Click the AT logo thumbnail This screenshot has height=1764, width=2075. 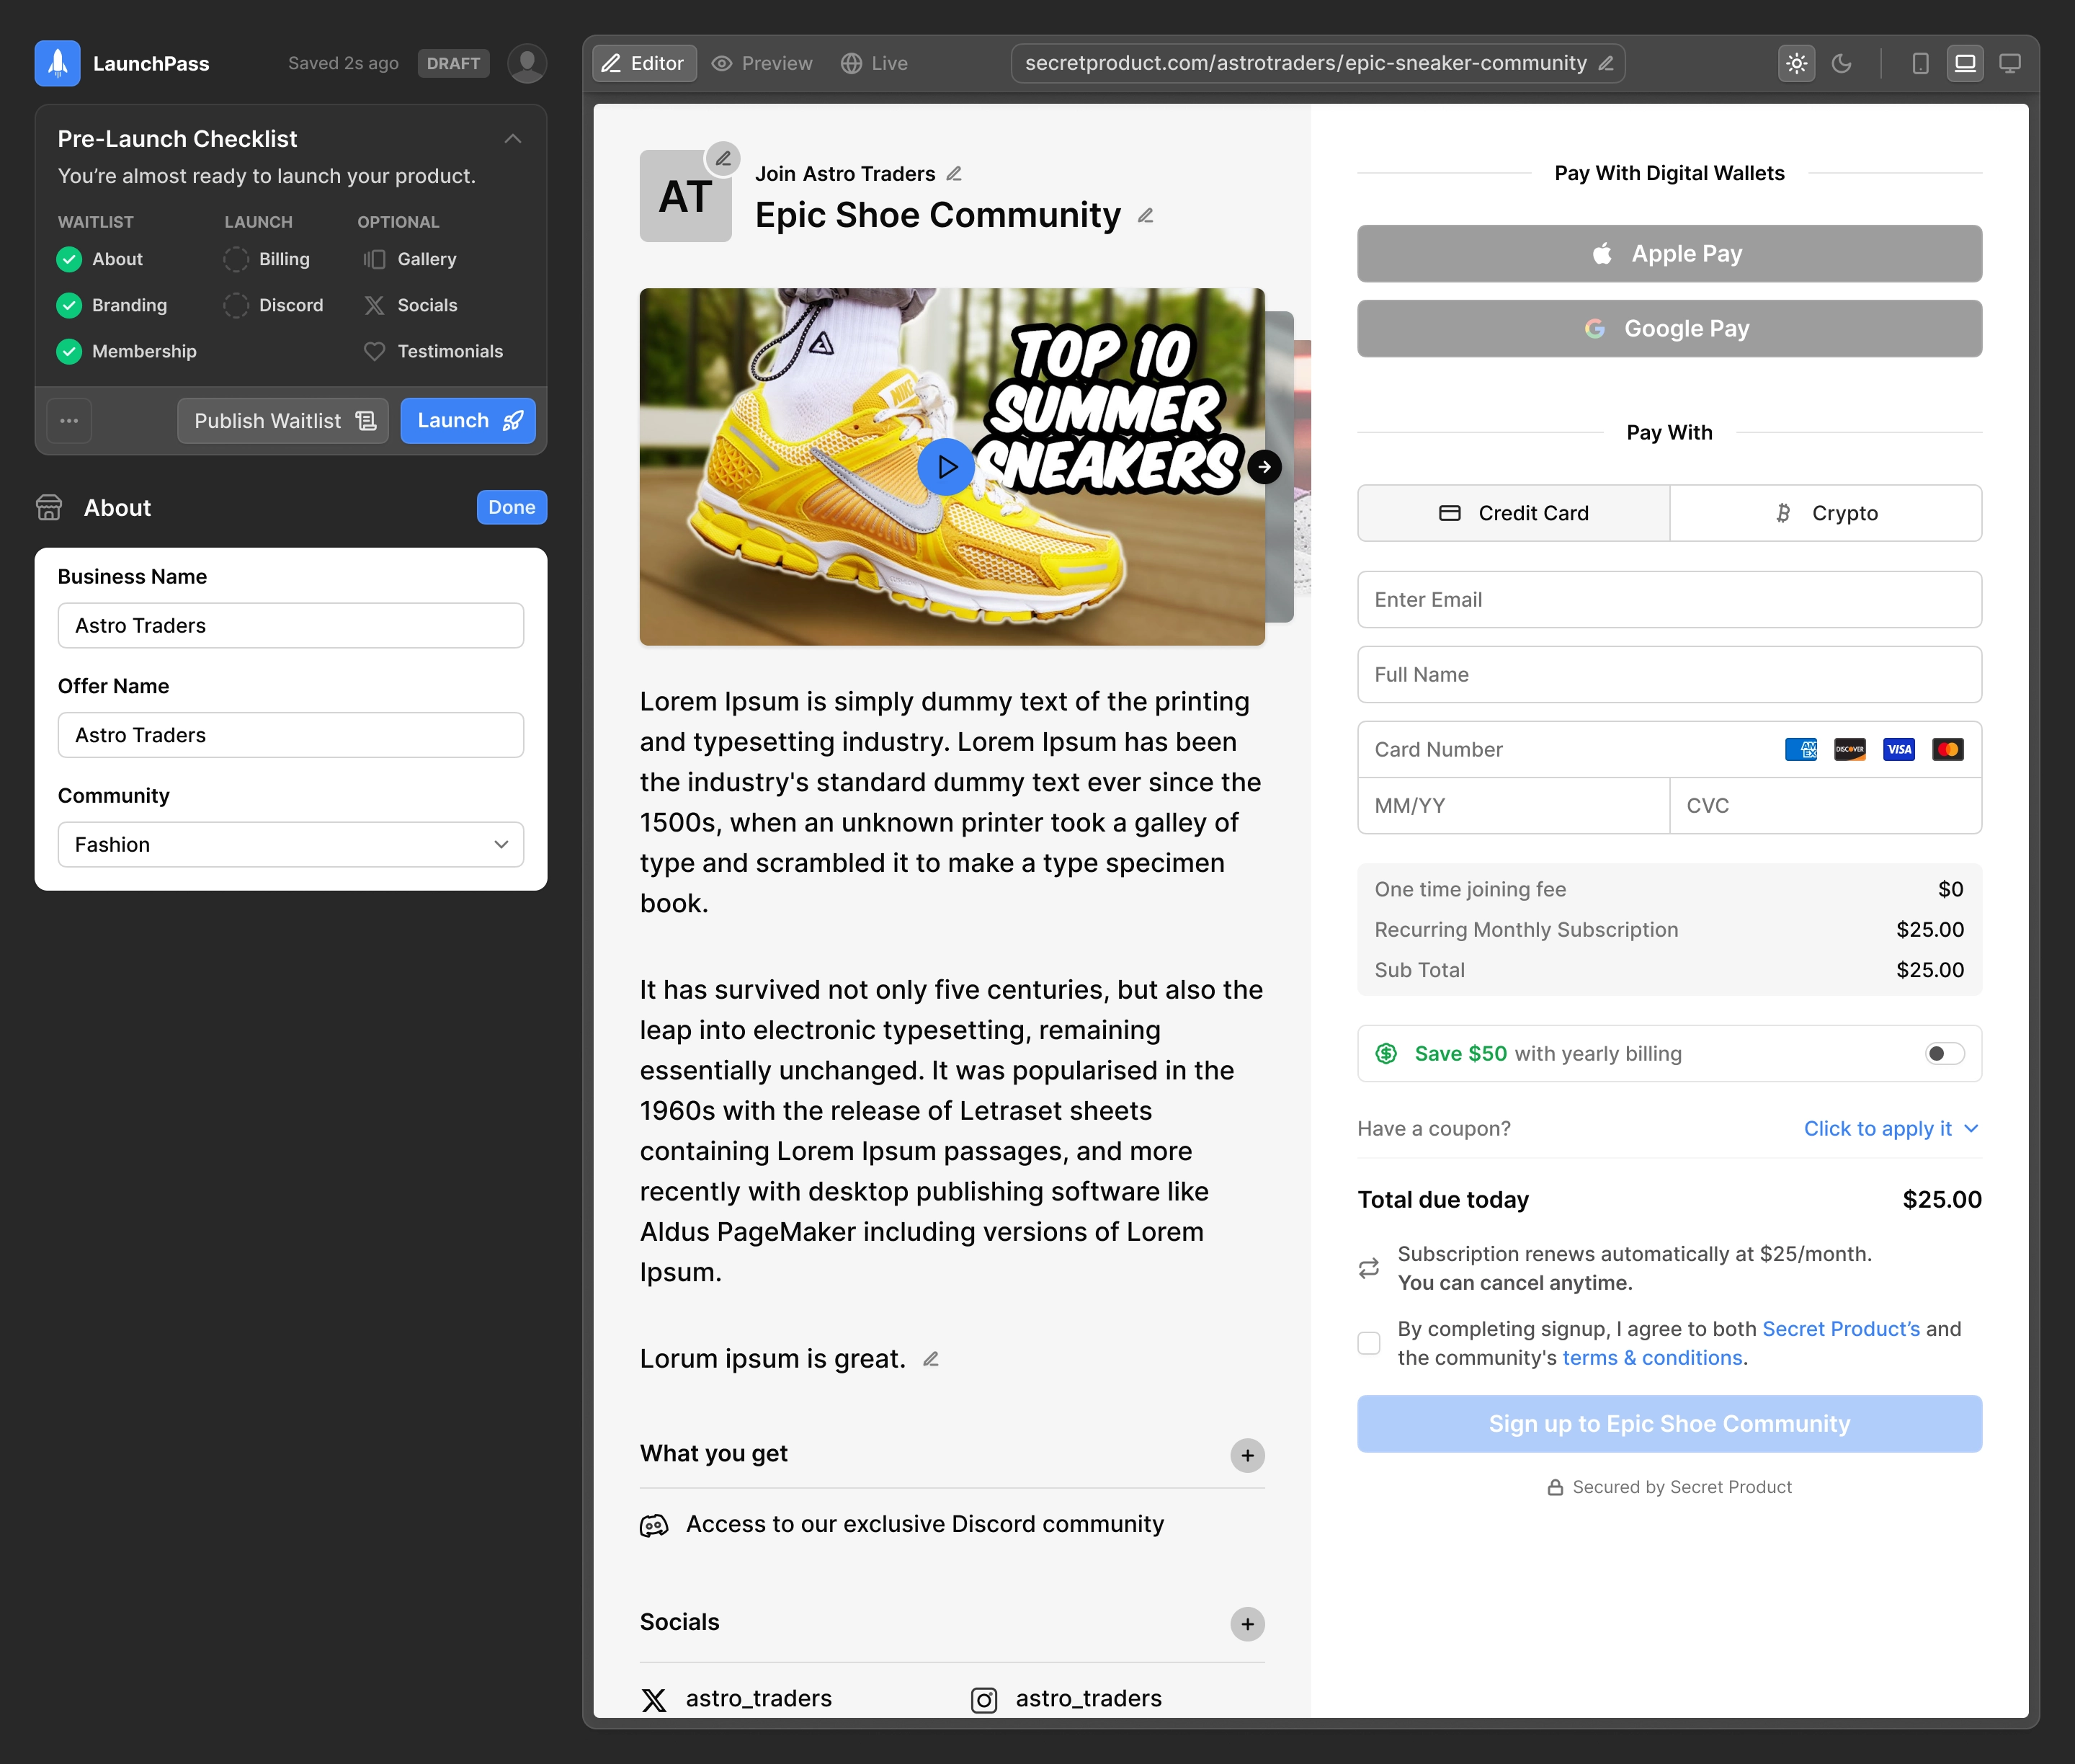point(685,196)
